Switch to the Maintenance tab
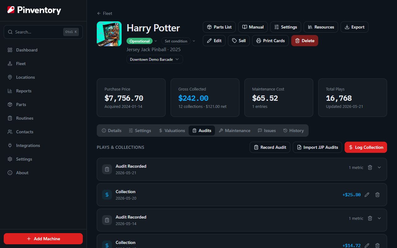 pos(234,131)
